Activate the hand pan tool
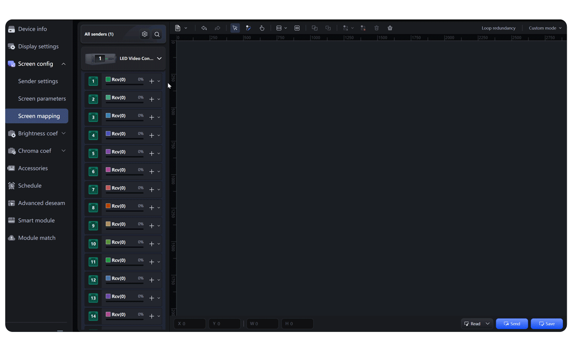This screenshot has width=572, height=341. tap(262, 28)
